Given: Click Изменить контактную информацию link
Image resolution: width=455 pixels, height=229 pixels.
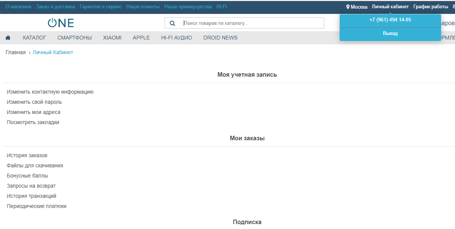Looking at the screenshot, I should click(x=50, y=92).
